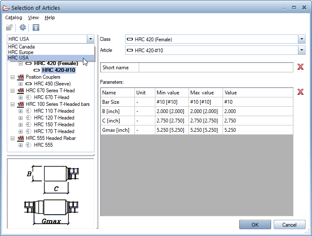The image size is (312, 236).
Task: Open the Class dropdown arrow
Action: point(302,39)
